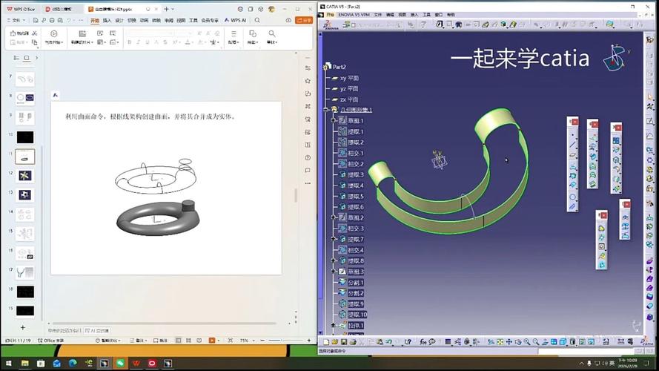The image size is (659, 371).
Task: Click the save icon in WPS quick access toolbar
Action: tap(36, 20)
